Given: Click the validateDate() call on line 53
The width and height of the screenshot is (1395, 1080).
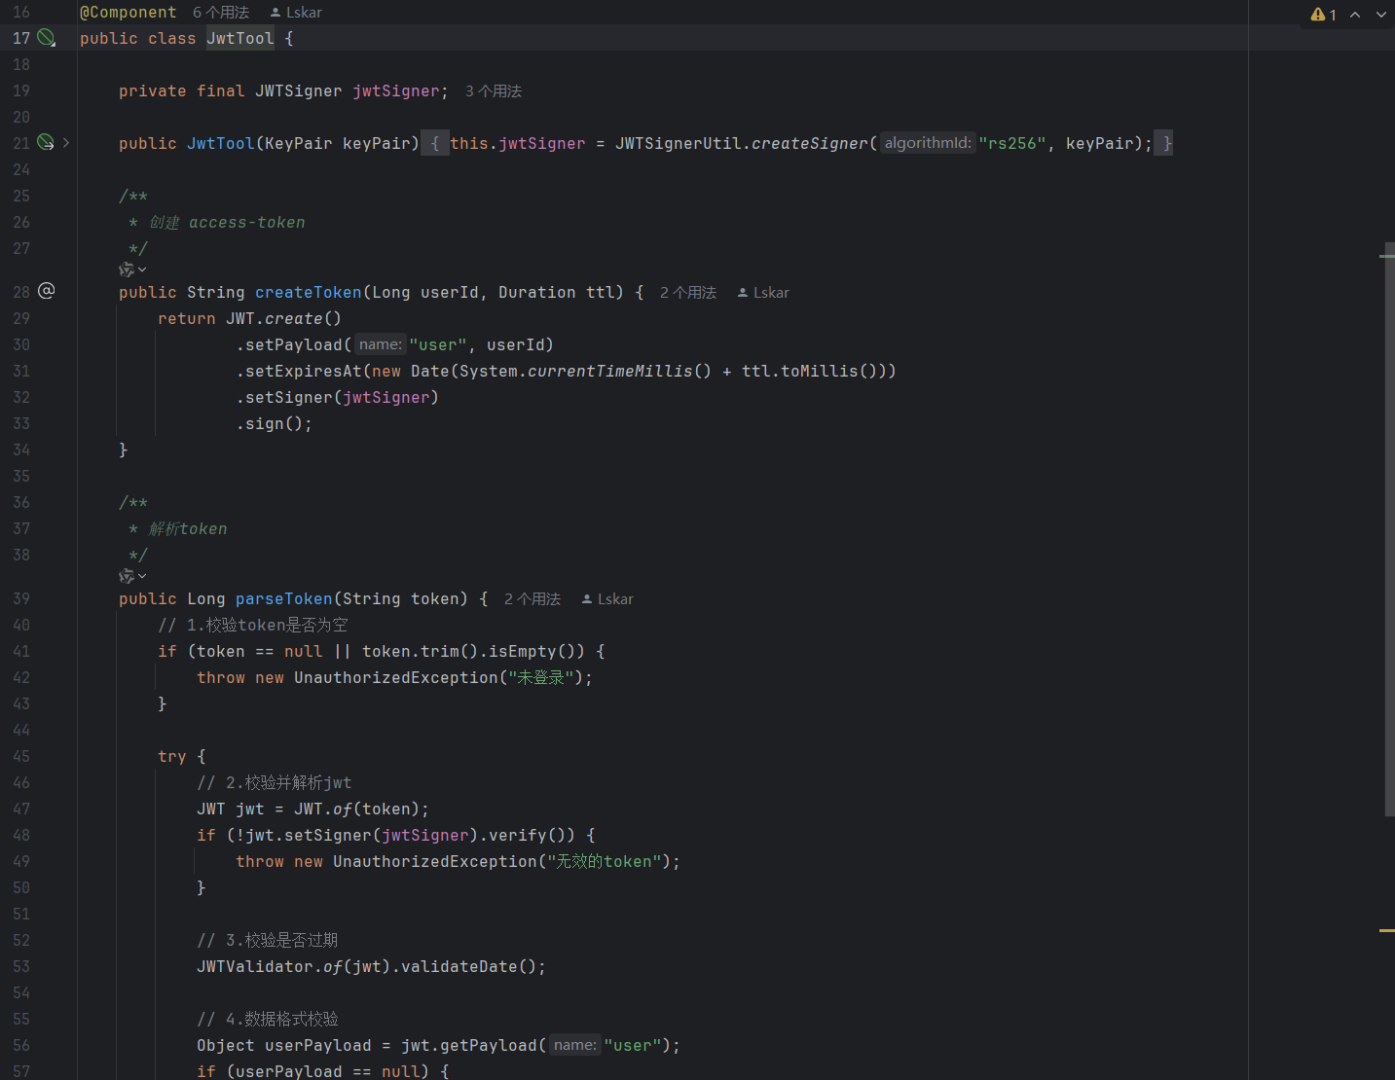Looking at the screenshot, I should (x=468, y=966).
